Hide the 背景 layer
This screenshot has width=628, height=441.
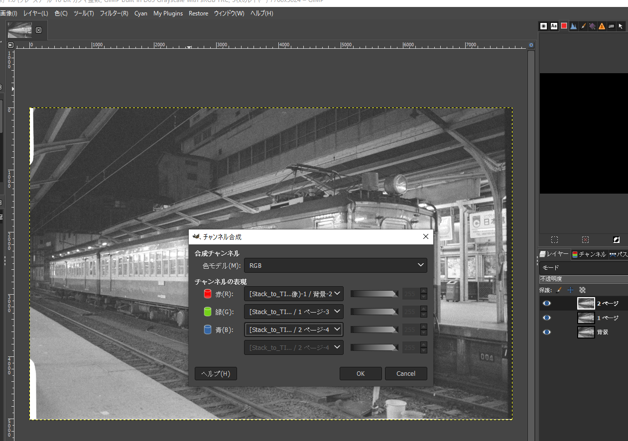coord(546,332)
